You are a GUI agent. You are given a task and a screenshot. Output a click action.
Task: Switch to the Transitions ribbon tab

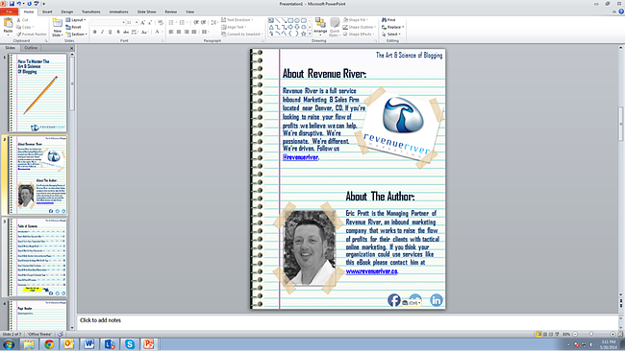pyautogui.click(x=91, y=12)
